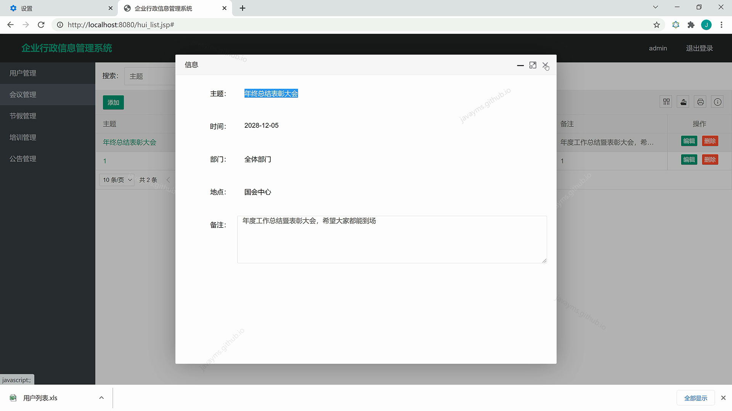The height and width of the screenshot is (411, 732).
Task: Select 节假管理 sidebar menu item
Action: tap(23, 116)
